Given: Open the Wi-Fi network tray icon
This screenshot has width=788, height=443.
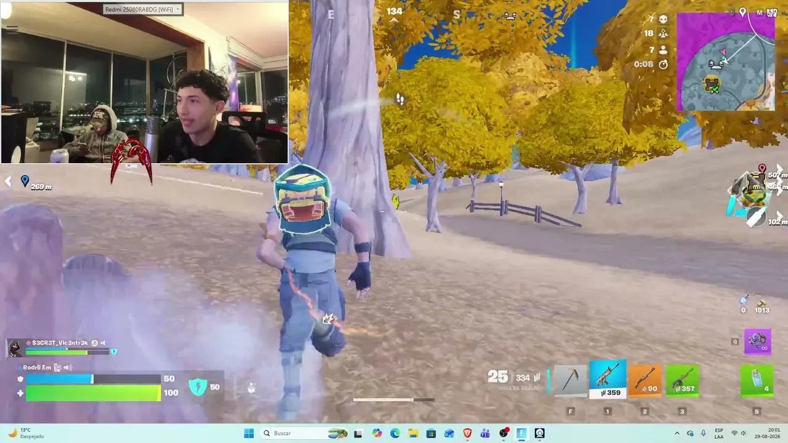Looking at the screenshot, I should click(x=734, y=433).
